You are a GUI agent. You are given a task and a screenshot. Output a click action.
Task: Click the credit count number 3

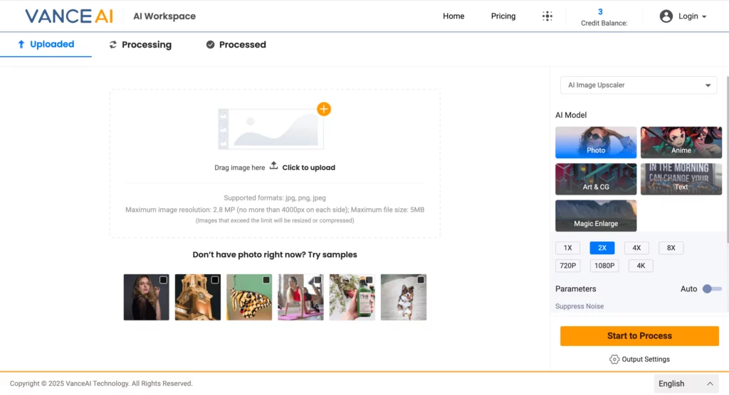(x=600, y=11)
